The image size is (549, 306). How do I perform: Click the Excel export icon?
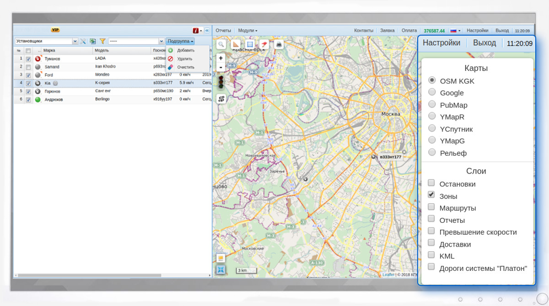[93, 41]
